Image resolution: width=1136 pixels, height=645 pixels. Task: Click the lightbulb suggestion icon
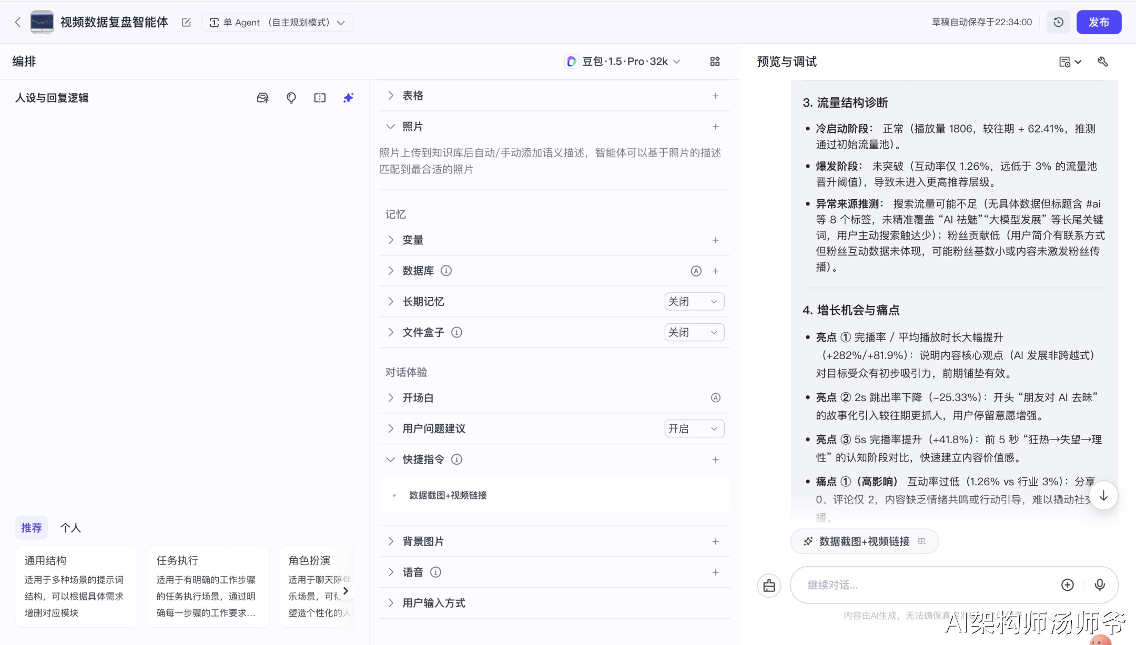click(291, 98)
